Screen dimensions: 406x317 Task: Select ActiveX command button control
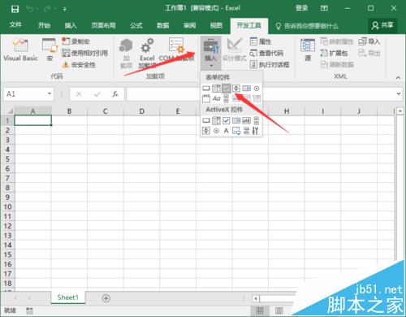tap(206, 120)
